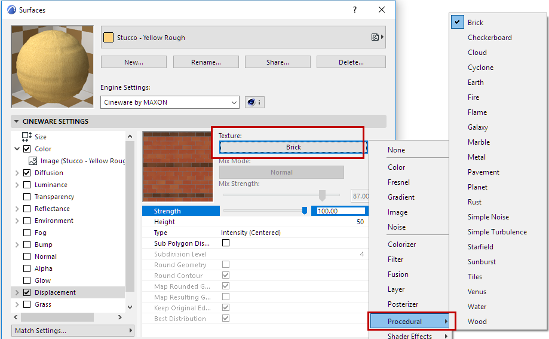Select Marble in the procedural list
549x339 pixels.
click(479, 142)
